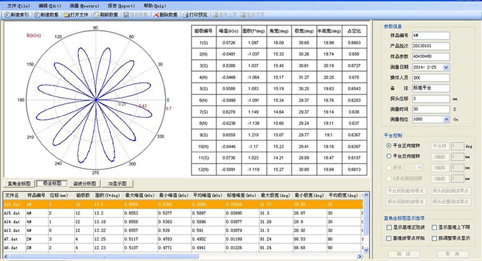
Task: Open the 测量(Measure) menu
Action: tap(84, 6)
